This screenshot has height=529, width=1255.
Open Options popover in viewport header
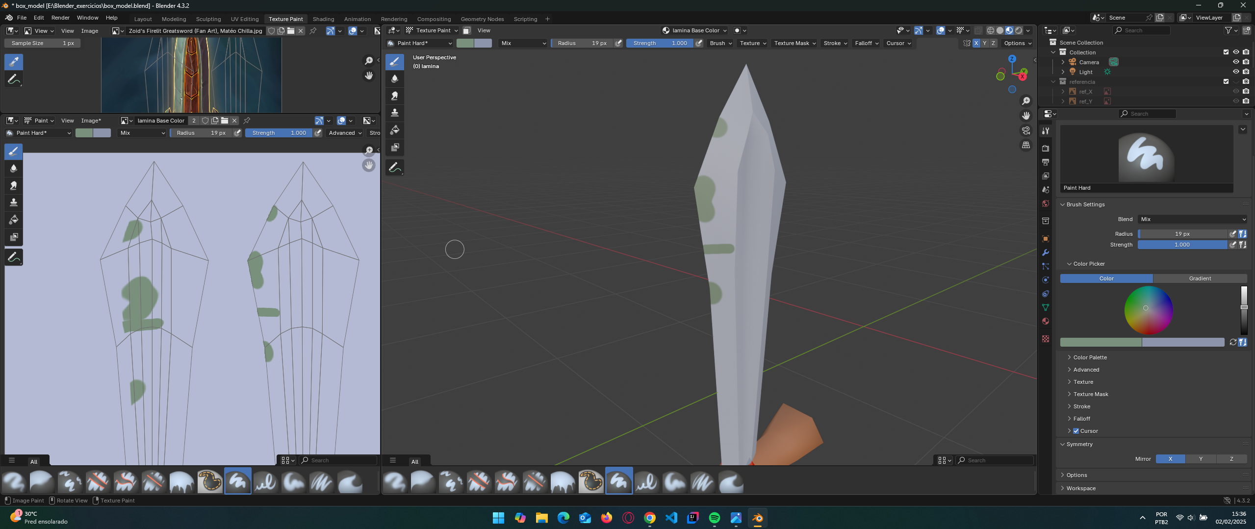pyautogui.click(x=1017, y=43)
